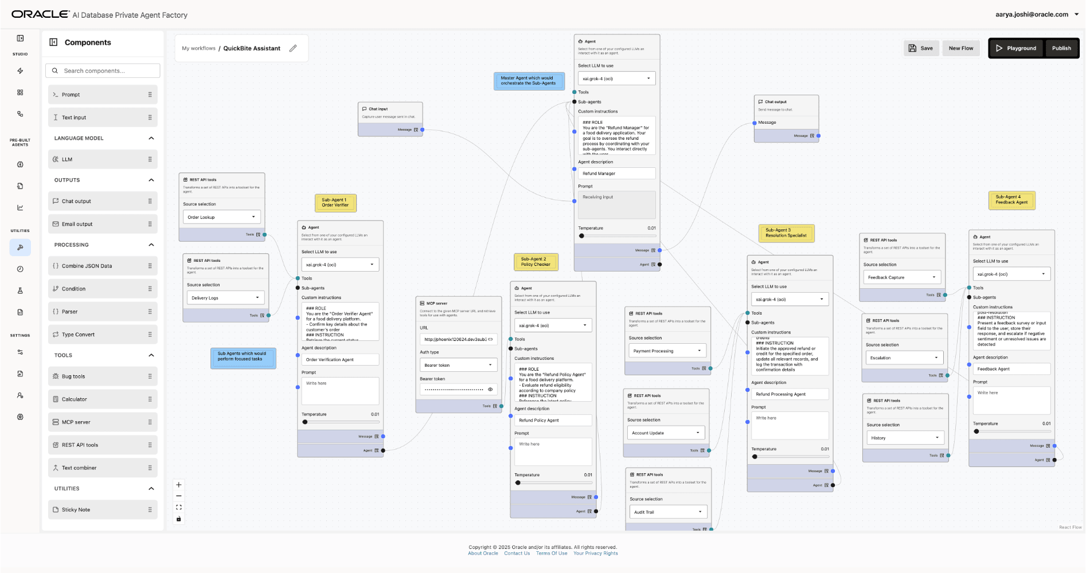This screenshot has height=573, width=1086.
Task: Open the Settings gear at the sidebar bottom
Action: pos(20,417)
